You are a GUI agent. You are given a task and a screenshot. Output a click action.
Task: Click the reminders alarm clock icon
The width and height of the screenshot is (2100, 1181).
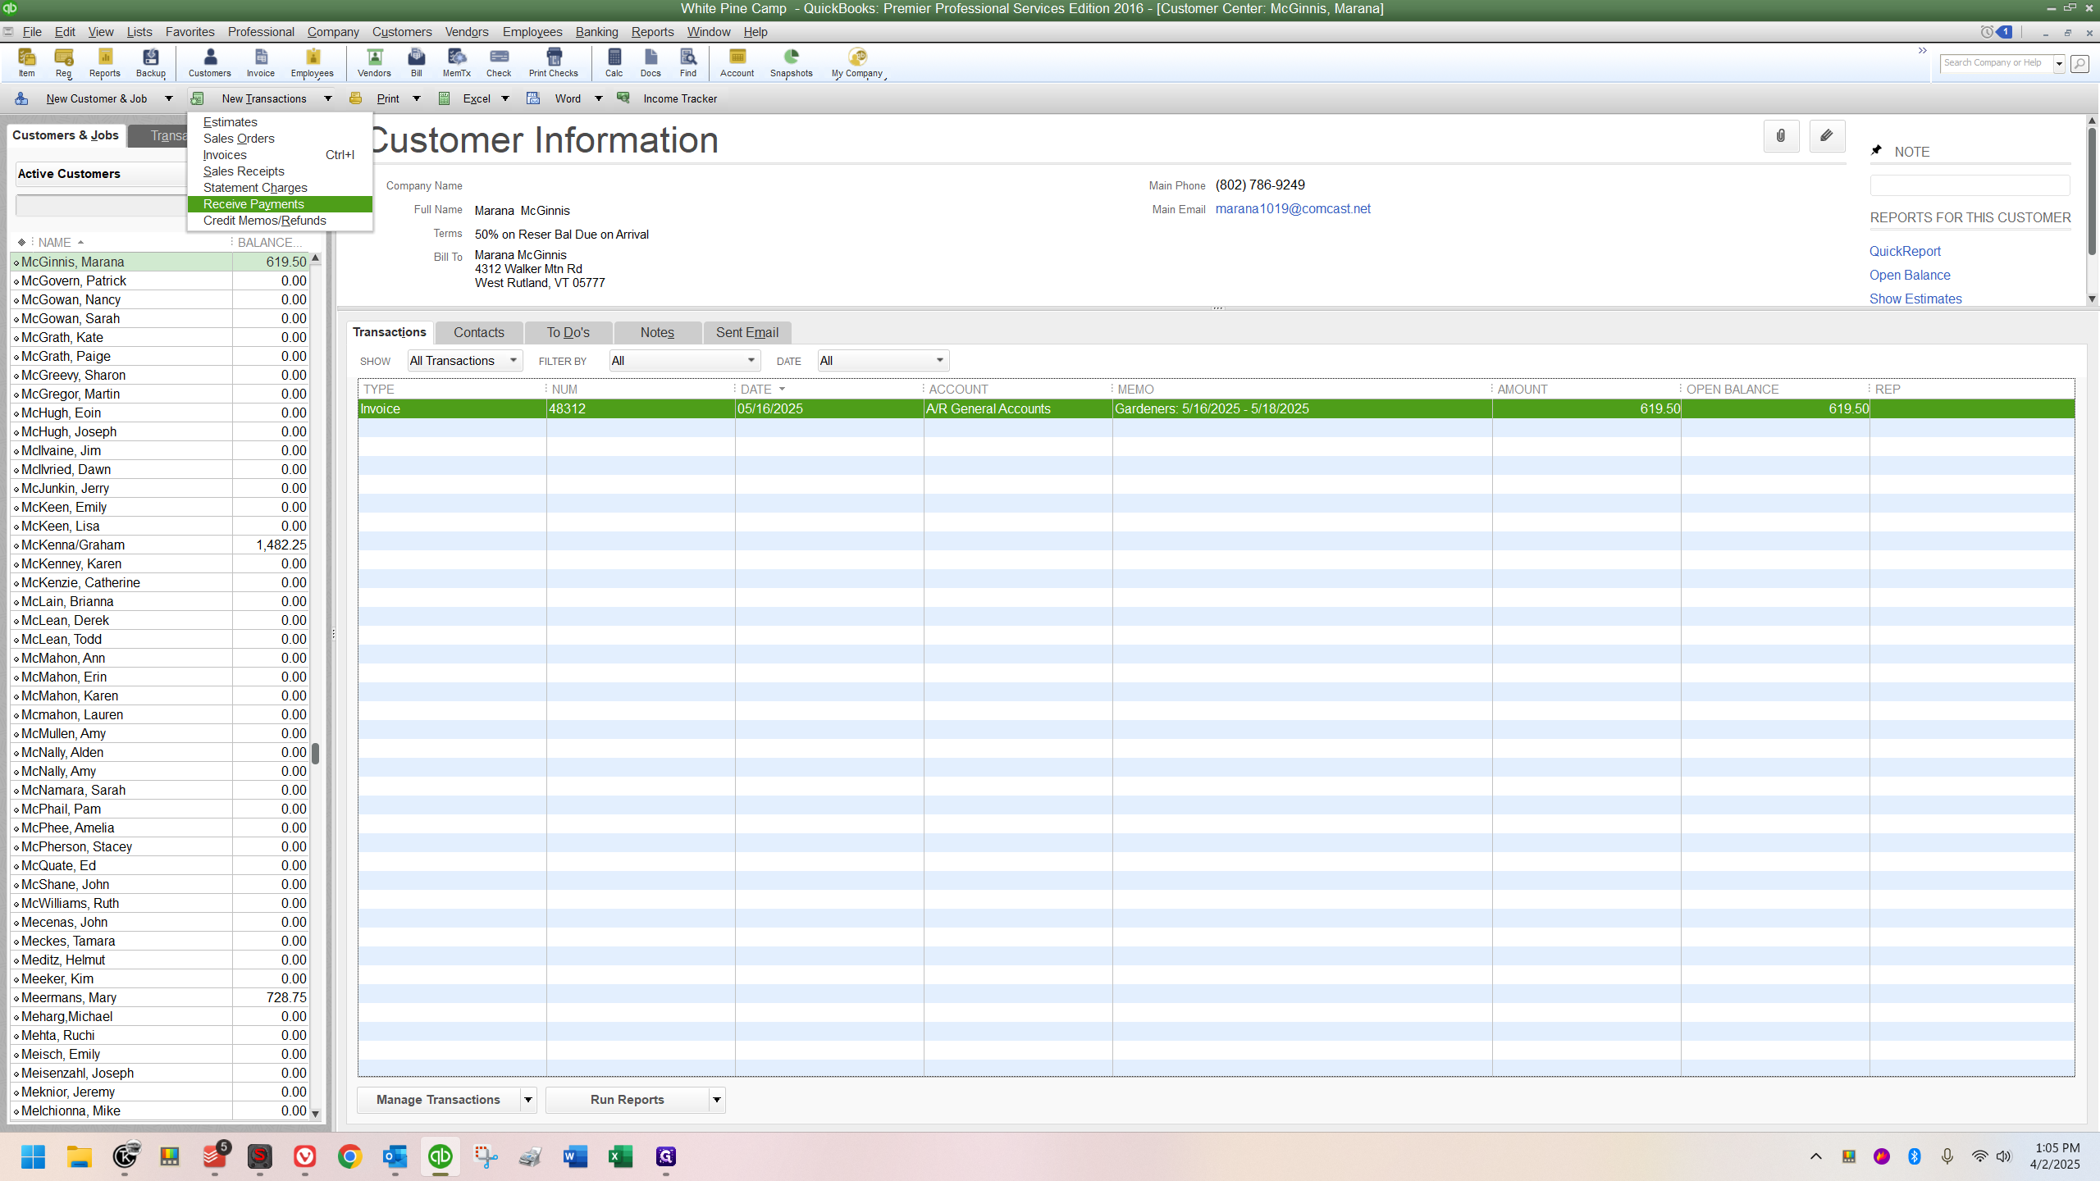point(1987,32)
